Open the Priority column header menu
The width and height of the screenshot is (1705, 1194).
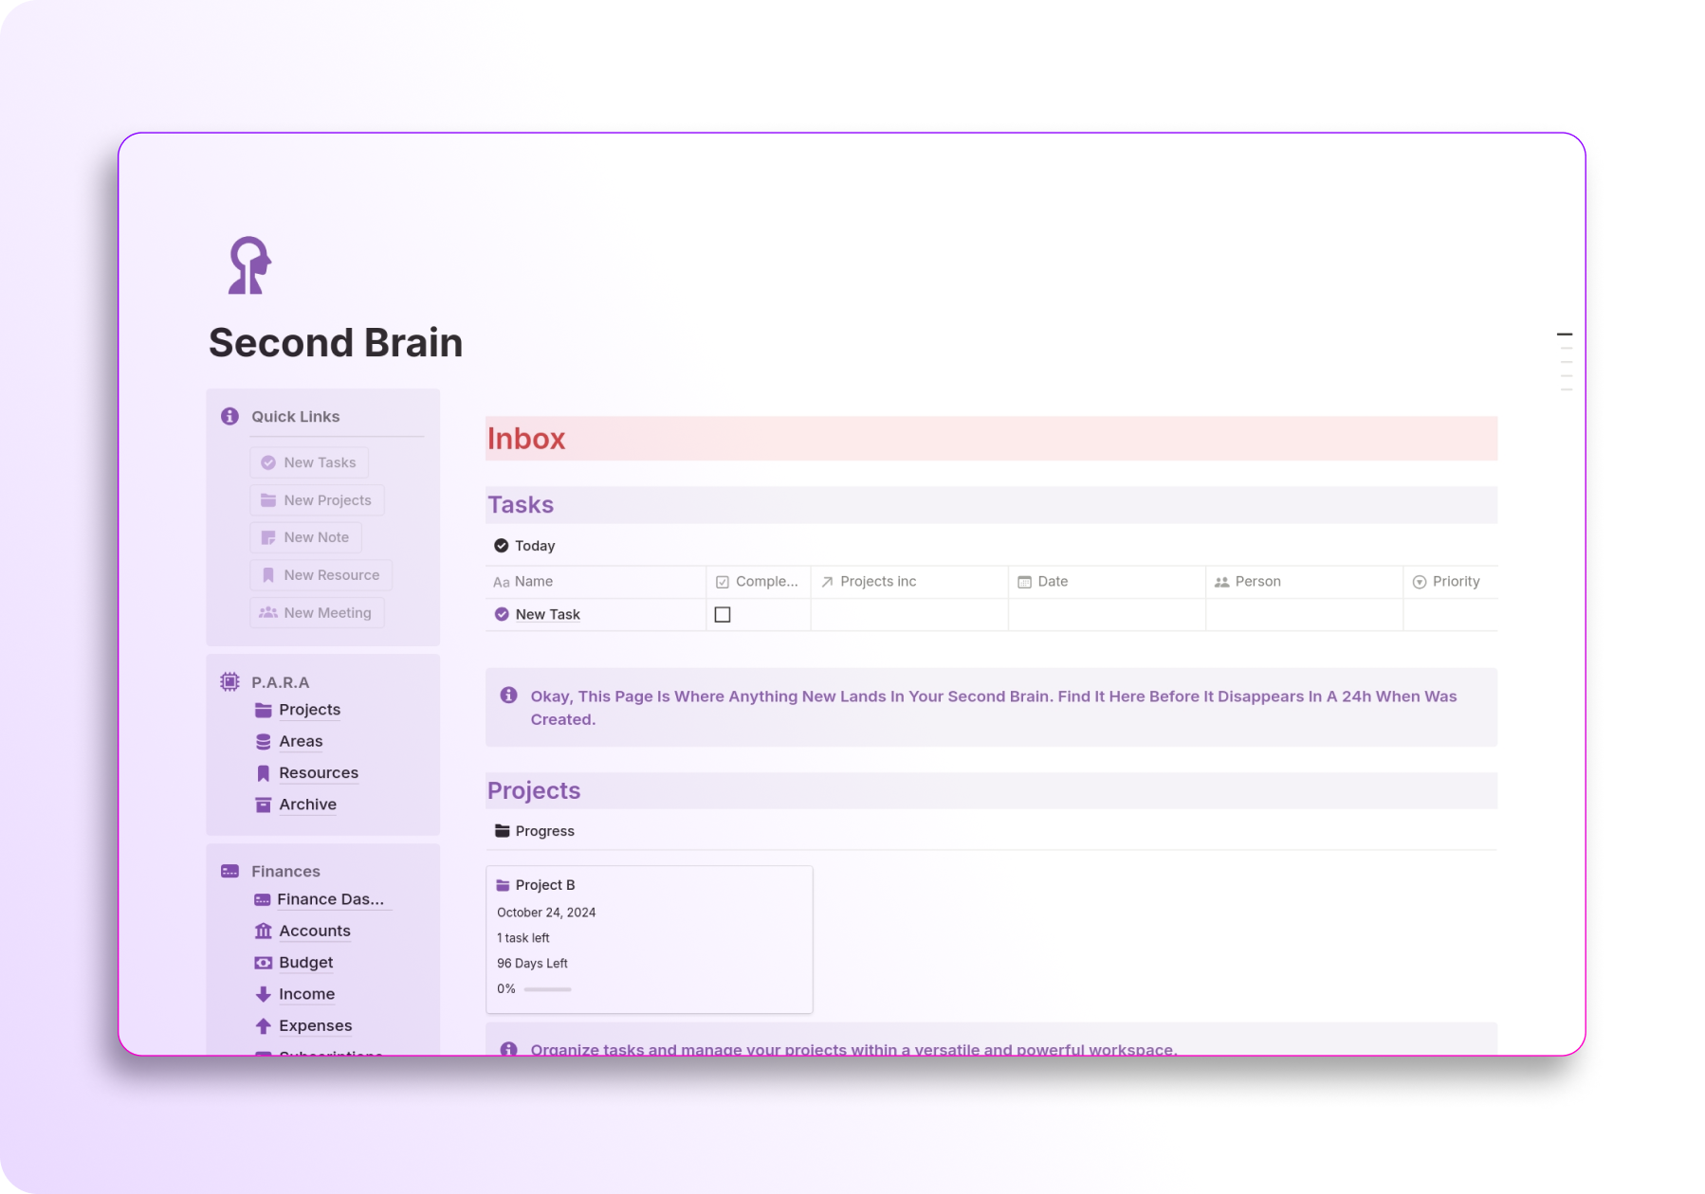pos(1455,581)
